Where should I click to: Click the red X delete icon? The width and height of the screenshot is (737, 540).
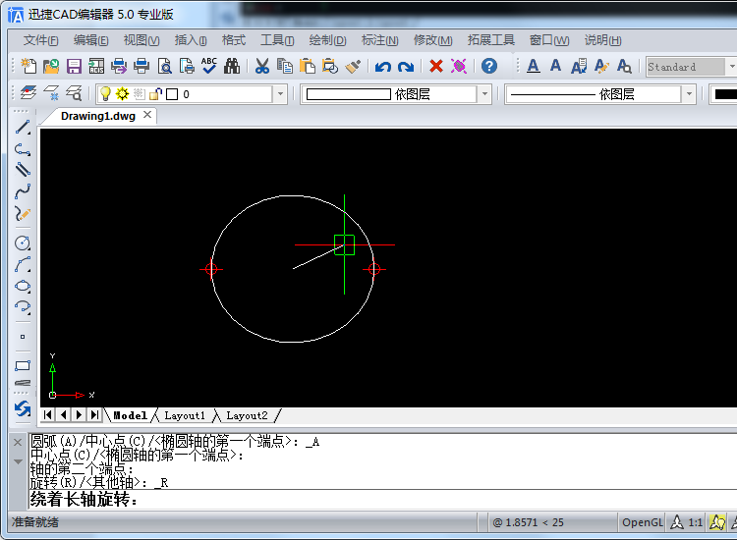[436, 66]
